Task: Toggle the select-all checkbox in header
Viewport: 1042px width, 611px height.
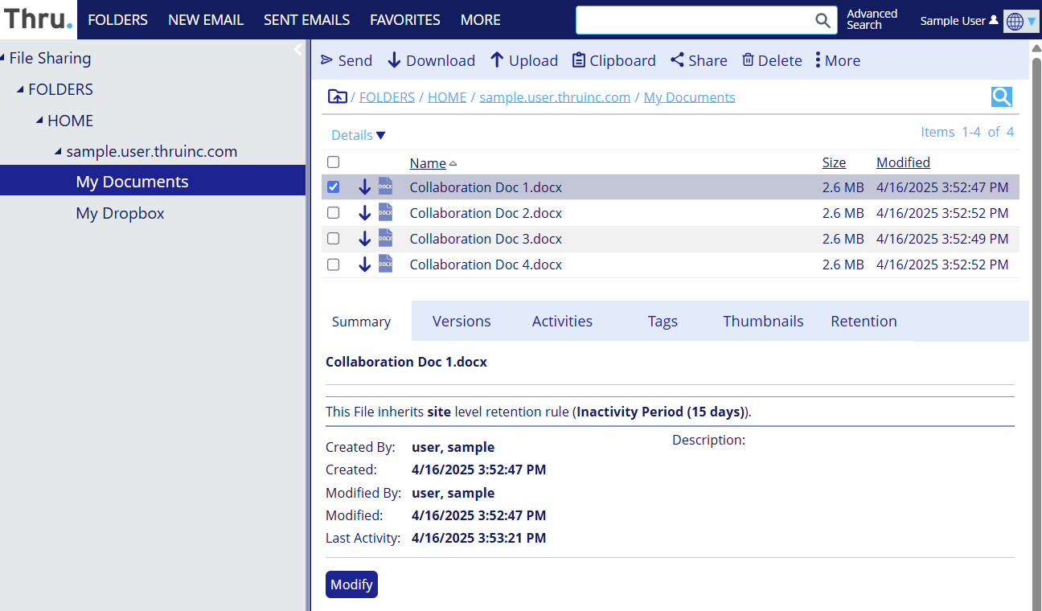Action: (x=334, y=162)
